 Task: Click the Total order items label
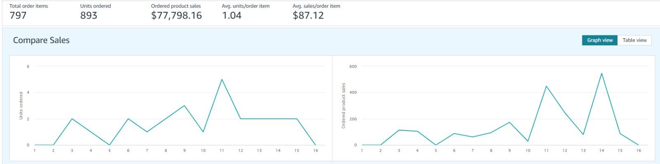coord(29,6)
